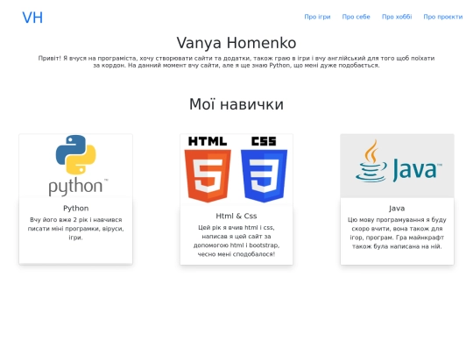Click the Html & Css card description
Viewport: 473px width, 355px height.
236,241
